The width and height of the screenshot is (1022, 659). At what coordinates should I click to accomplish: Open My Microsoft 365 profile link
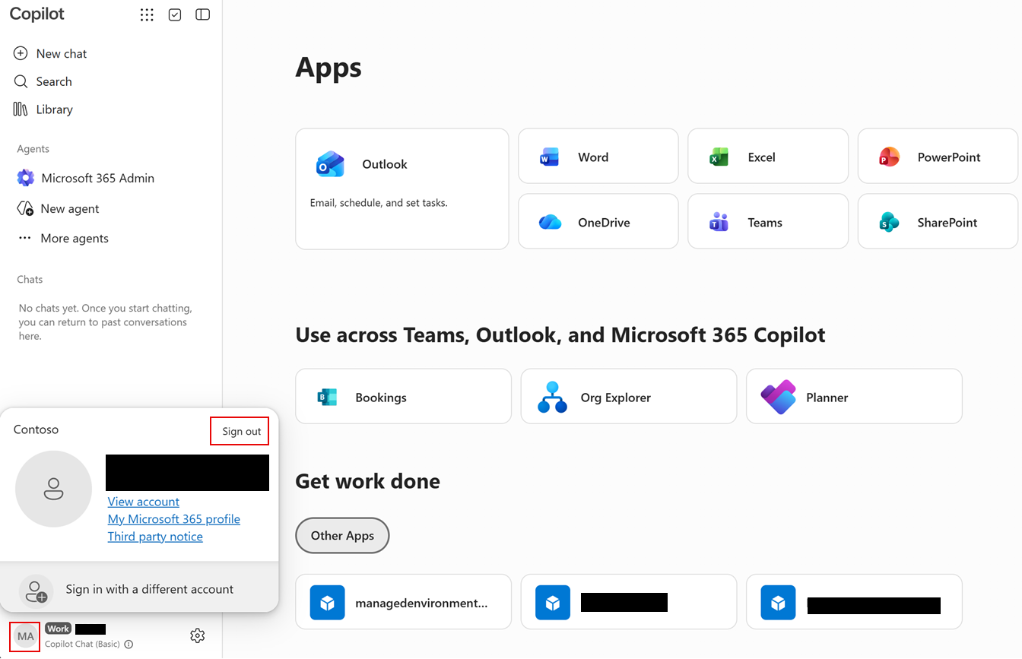[x=174, y=519]
